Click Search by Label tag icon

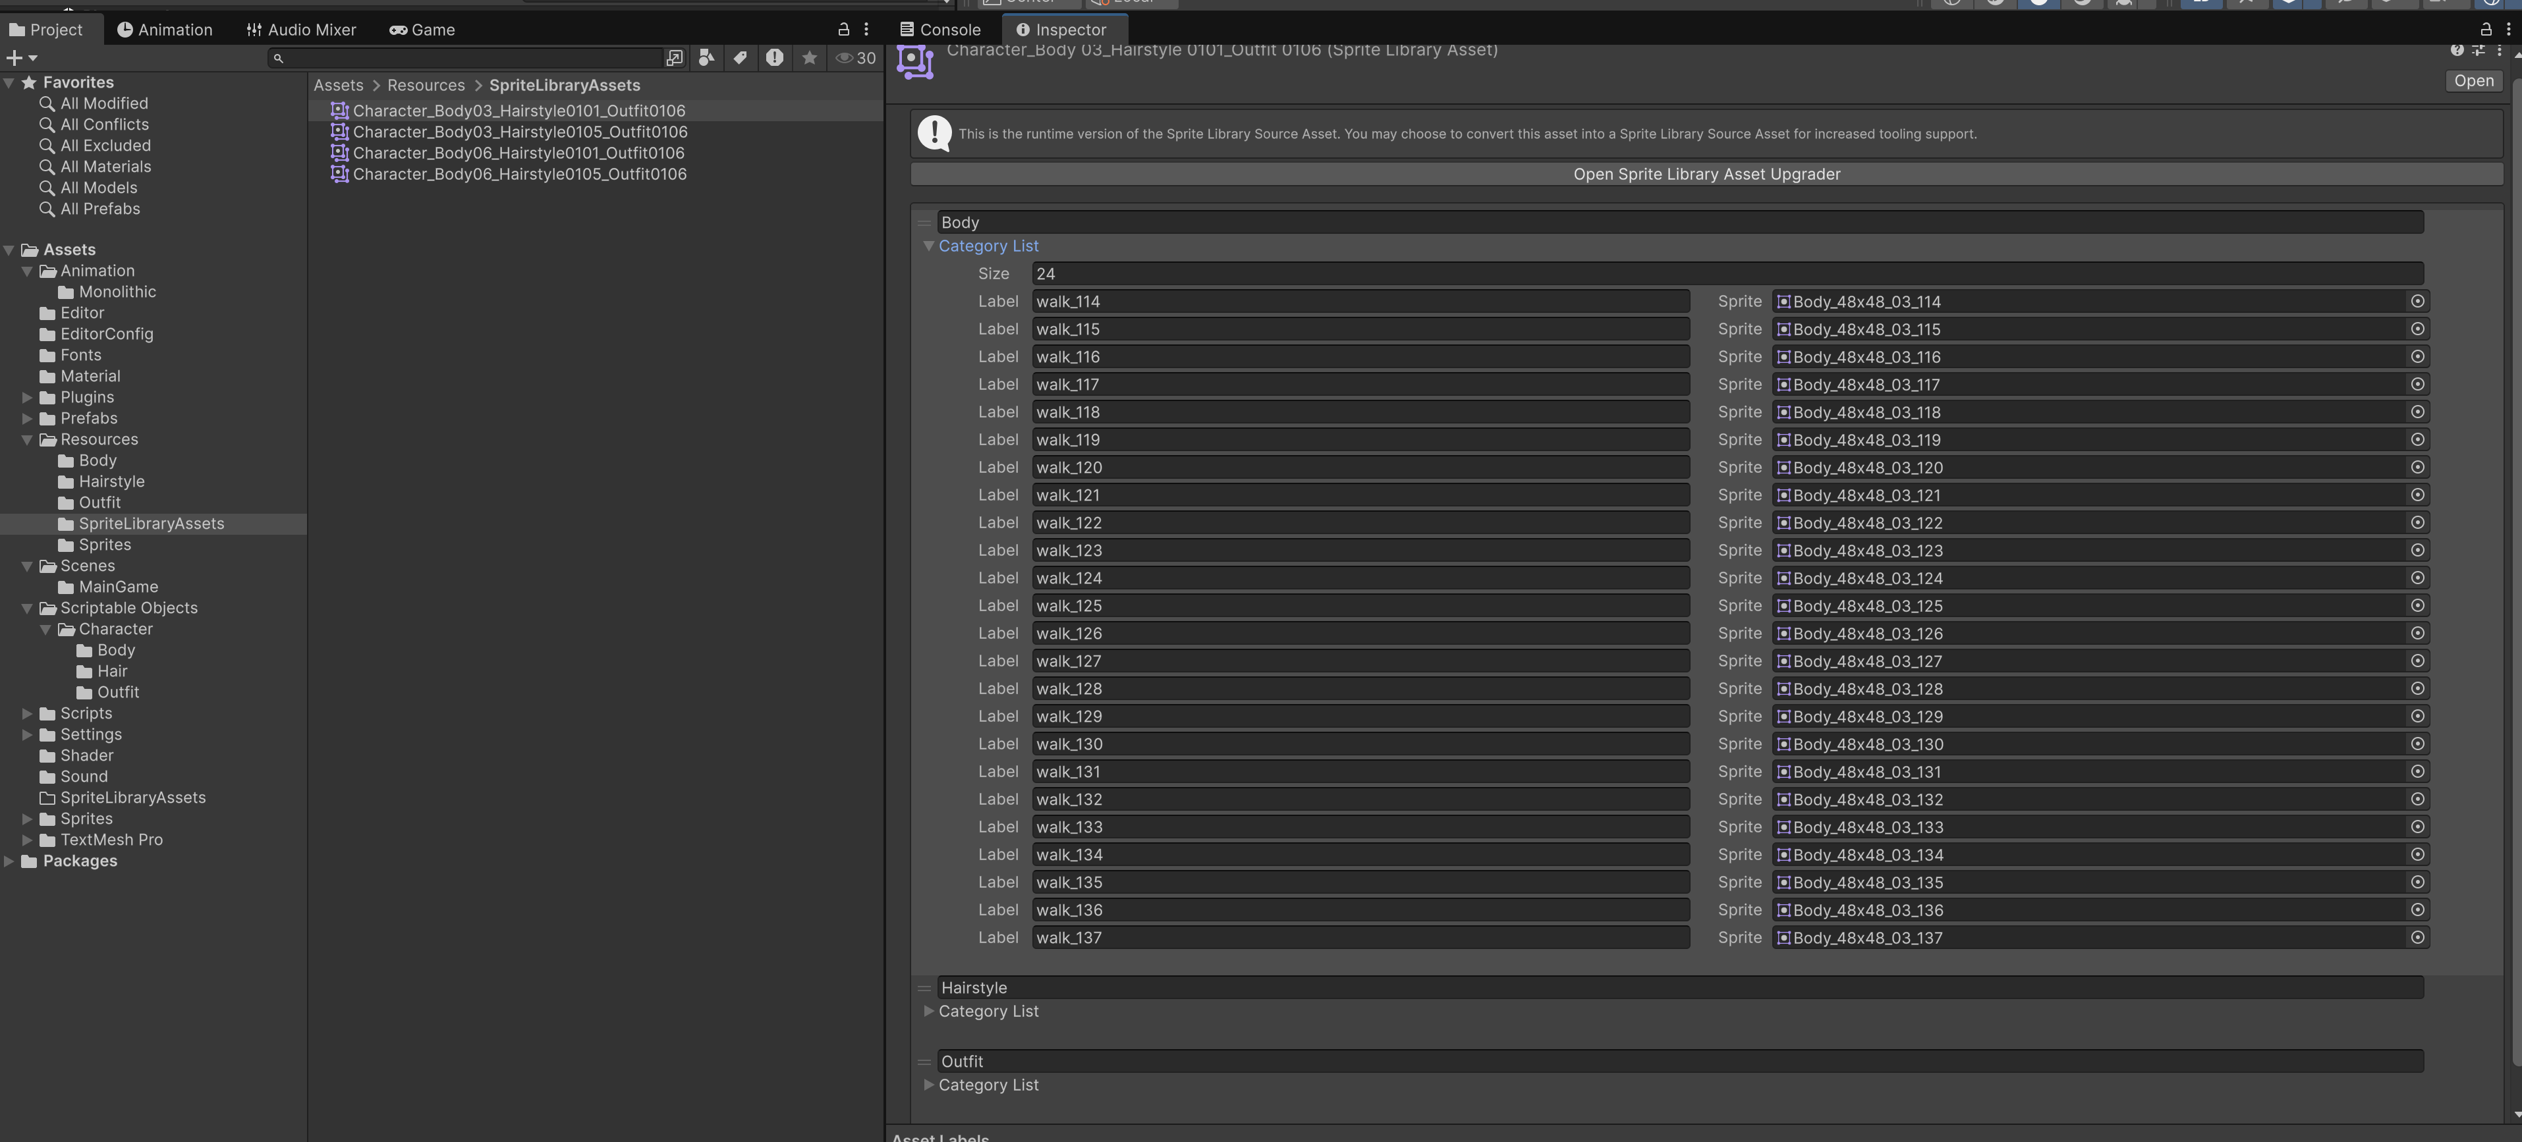coord(740,59)
